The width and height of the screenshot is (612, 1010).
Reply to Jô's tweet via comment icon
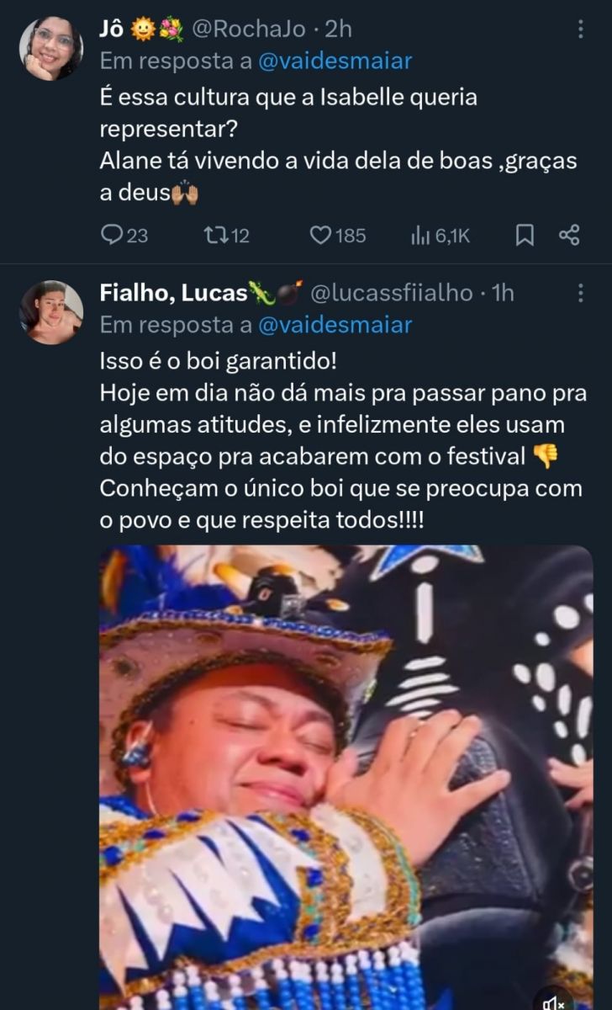pos(112,236)
